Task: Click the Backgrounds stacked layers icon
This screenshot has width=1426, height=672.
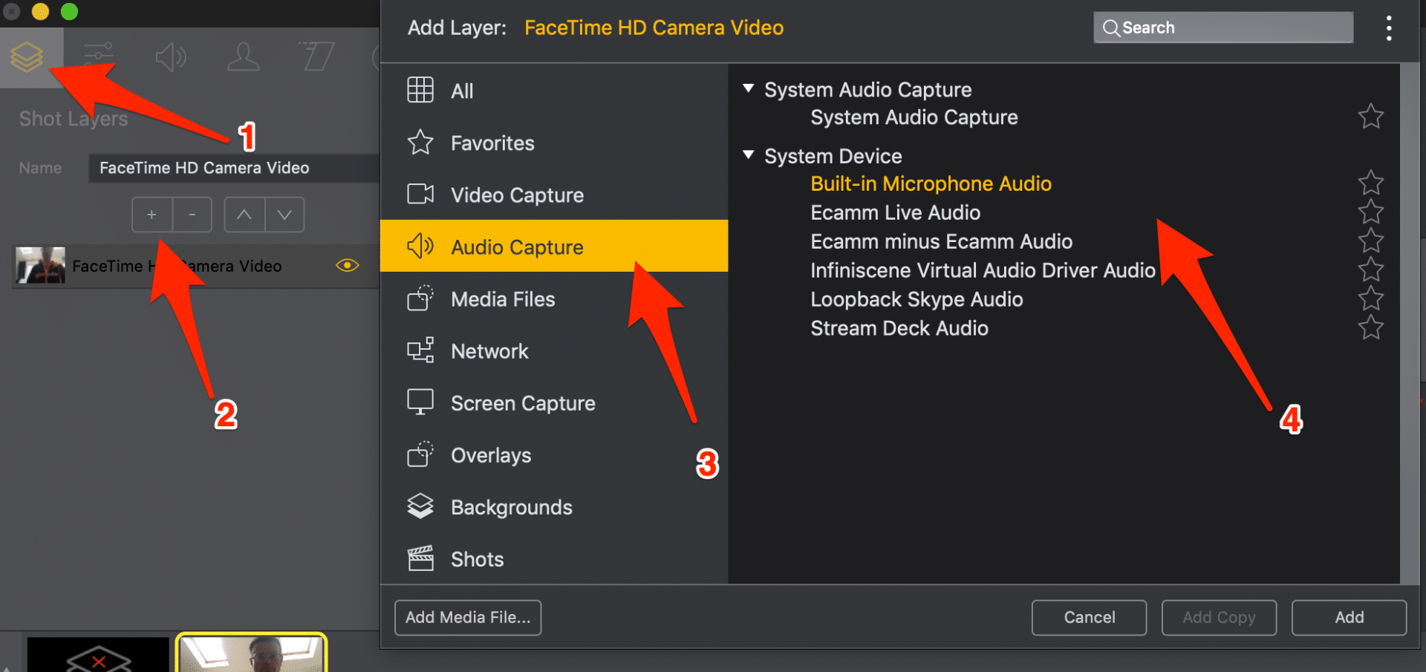Action: [x=420, y=506]
